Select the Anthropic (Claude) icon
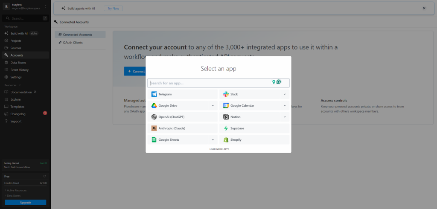The width and height of the screenshot is (437, 209). pyautogui.click(x=154, y=128)
